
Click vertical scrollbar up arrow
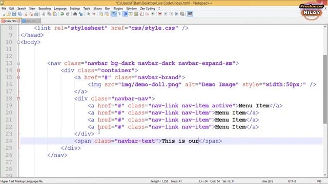pos(325,27)
